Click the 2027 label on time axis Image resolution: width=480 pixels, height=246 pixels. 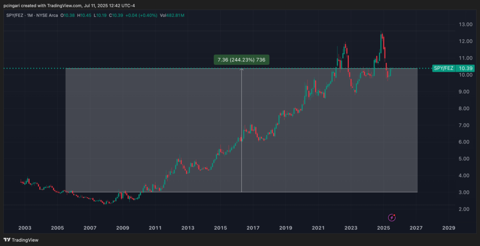click(416, 228)
